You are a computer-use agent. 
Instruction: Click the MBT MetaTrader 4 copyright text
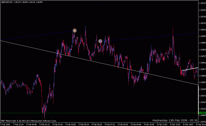click(29, 121)
